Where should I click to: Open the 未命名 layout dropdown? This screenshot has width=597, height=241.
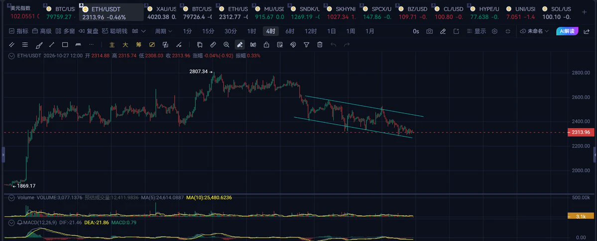(535, 31)
